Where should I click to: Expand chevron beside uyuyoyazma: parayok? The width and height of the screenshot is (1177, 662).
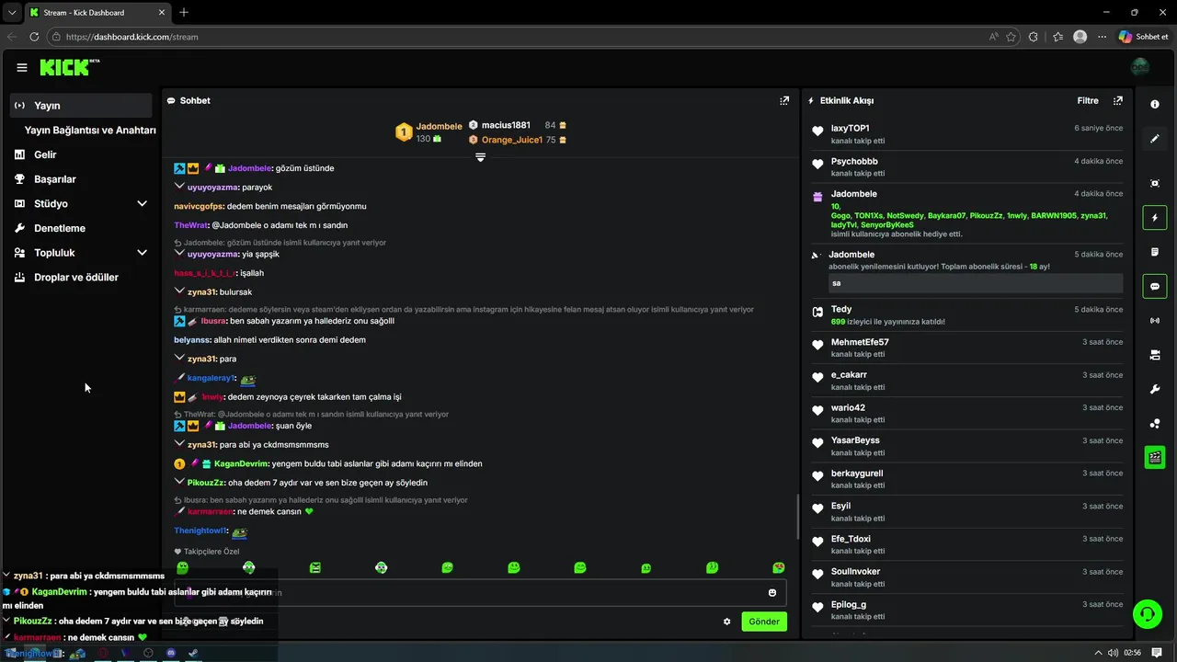[x=179, y=187]
